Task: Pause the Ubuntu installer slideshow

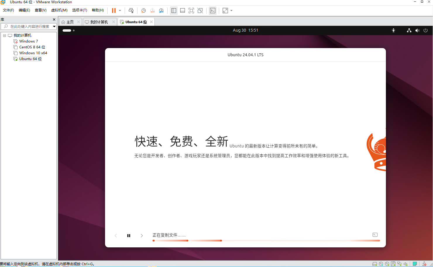Action: click(x=129, y=236)
